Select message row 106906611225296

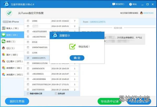coord(40,63)
